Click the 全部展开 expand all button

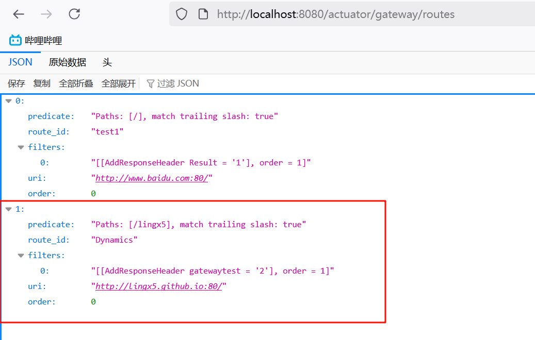[118, 83]
